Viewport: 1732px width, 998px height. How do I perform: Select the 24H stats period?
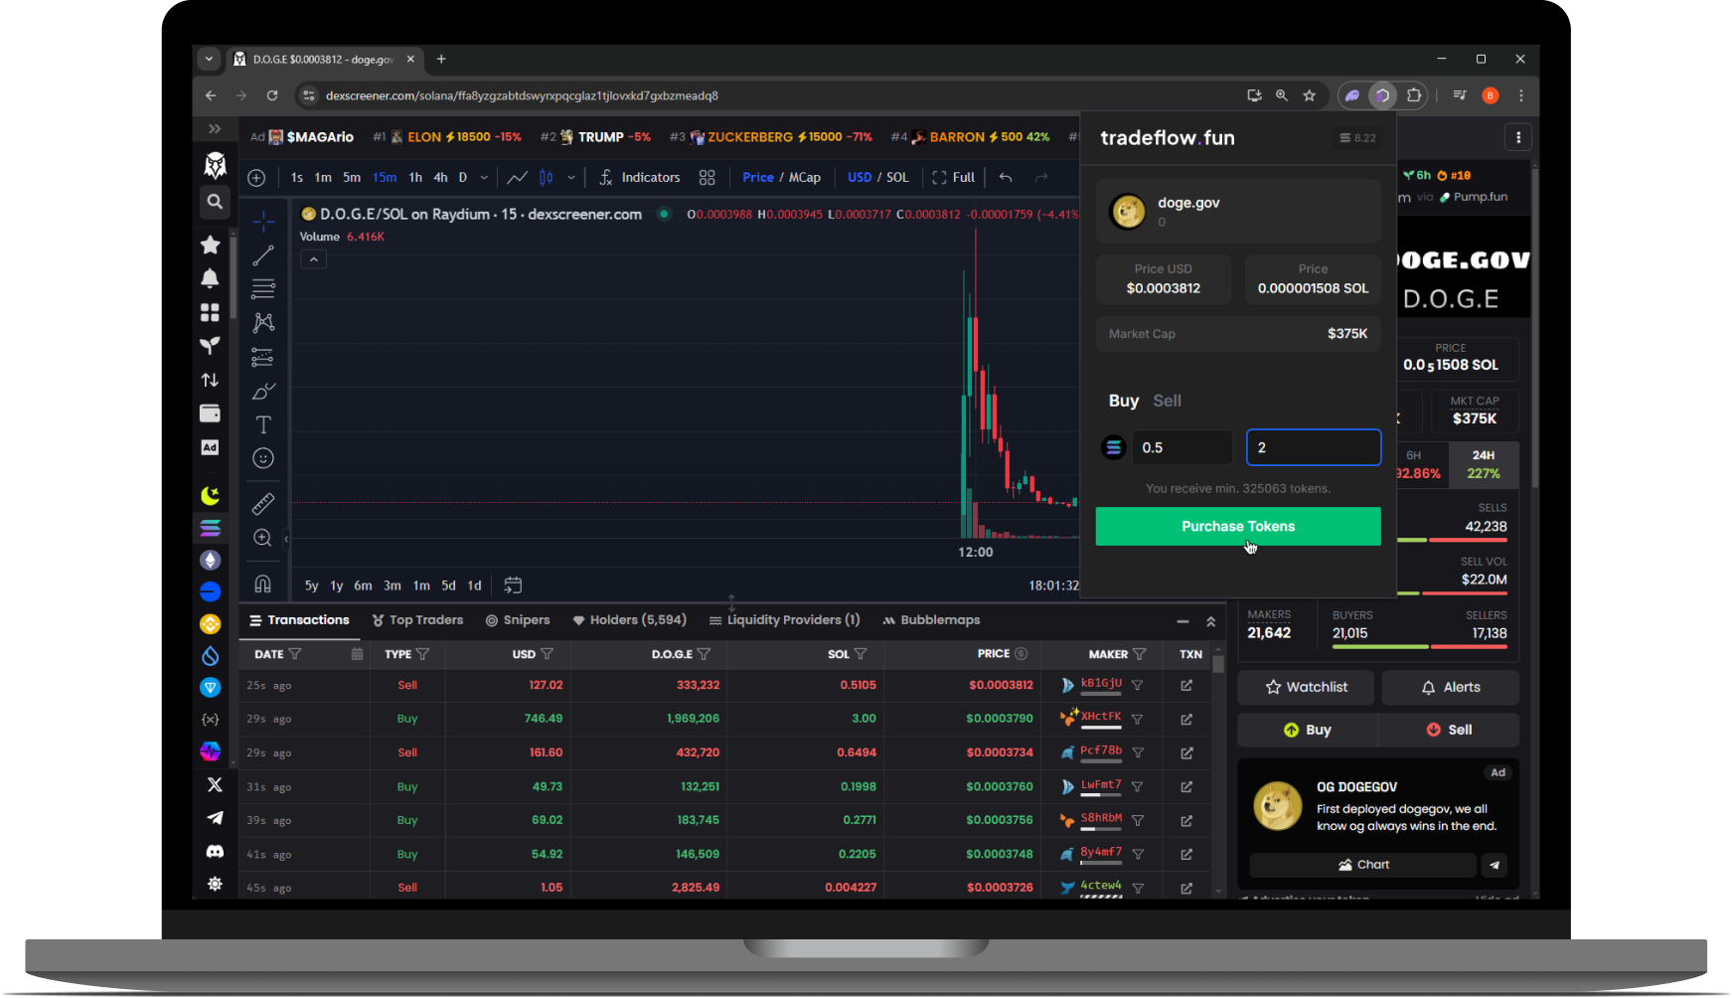click(1484, 464)
